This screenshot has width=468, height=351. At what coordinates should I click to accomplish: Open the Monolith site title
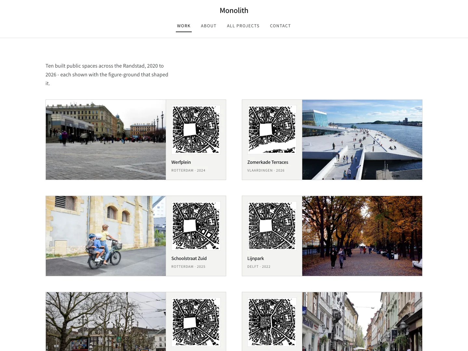pyautogui.click(x=234, y=10)
